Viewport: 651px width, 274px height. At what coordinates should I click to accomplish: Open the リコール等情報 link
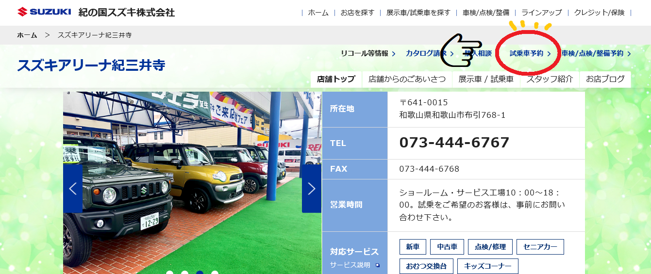(x=368, y=53)
